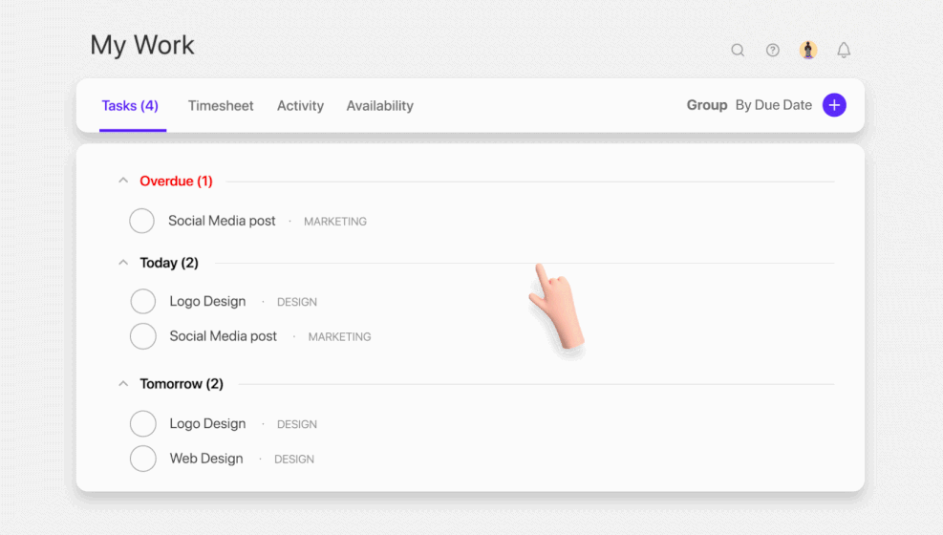The height and width of the screenshot is (535, 943).
Task: Mark overdue Social Media post complete
Action: click(142, 221)
